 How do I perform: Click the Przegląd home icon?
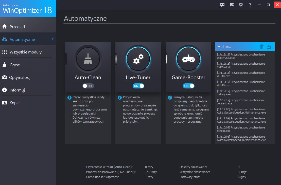point(5,27)
